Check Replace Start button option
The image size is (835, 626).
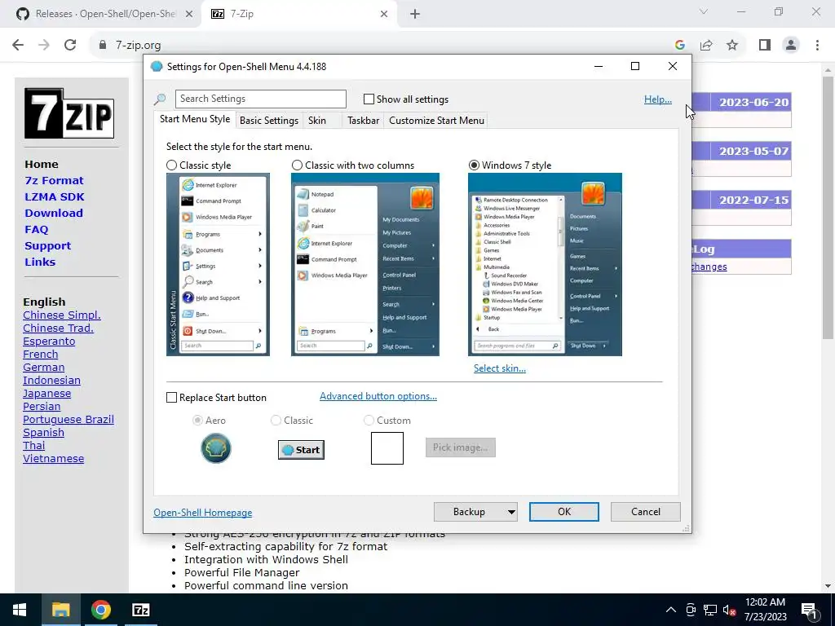171,398
